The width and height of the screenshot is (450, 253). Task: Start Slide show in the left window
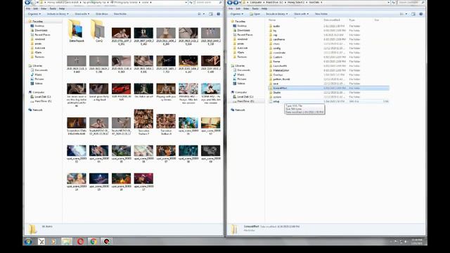click(101, 14)
